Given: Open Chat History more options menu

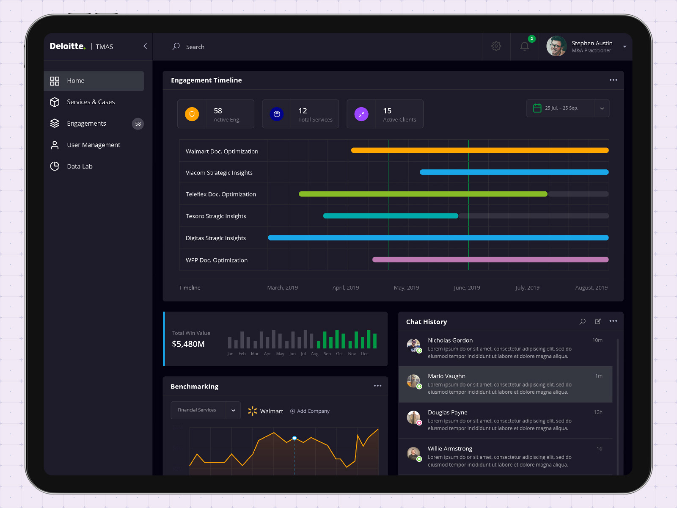Looking at the screenshot, I should click(x=613, y=321).
